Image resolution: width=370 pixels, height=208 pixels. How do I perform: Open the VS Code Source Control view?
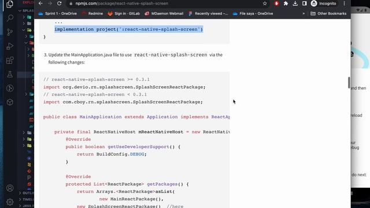point(10,32)
